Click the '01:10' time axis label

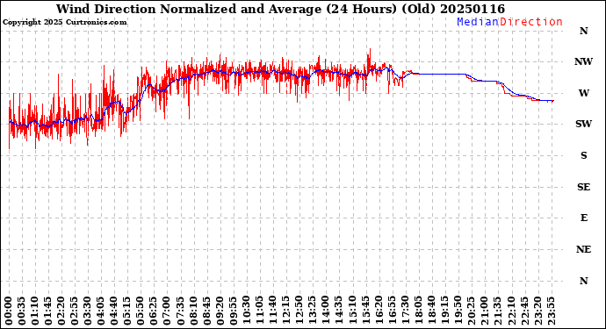(35, 311)
